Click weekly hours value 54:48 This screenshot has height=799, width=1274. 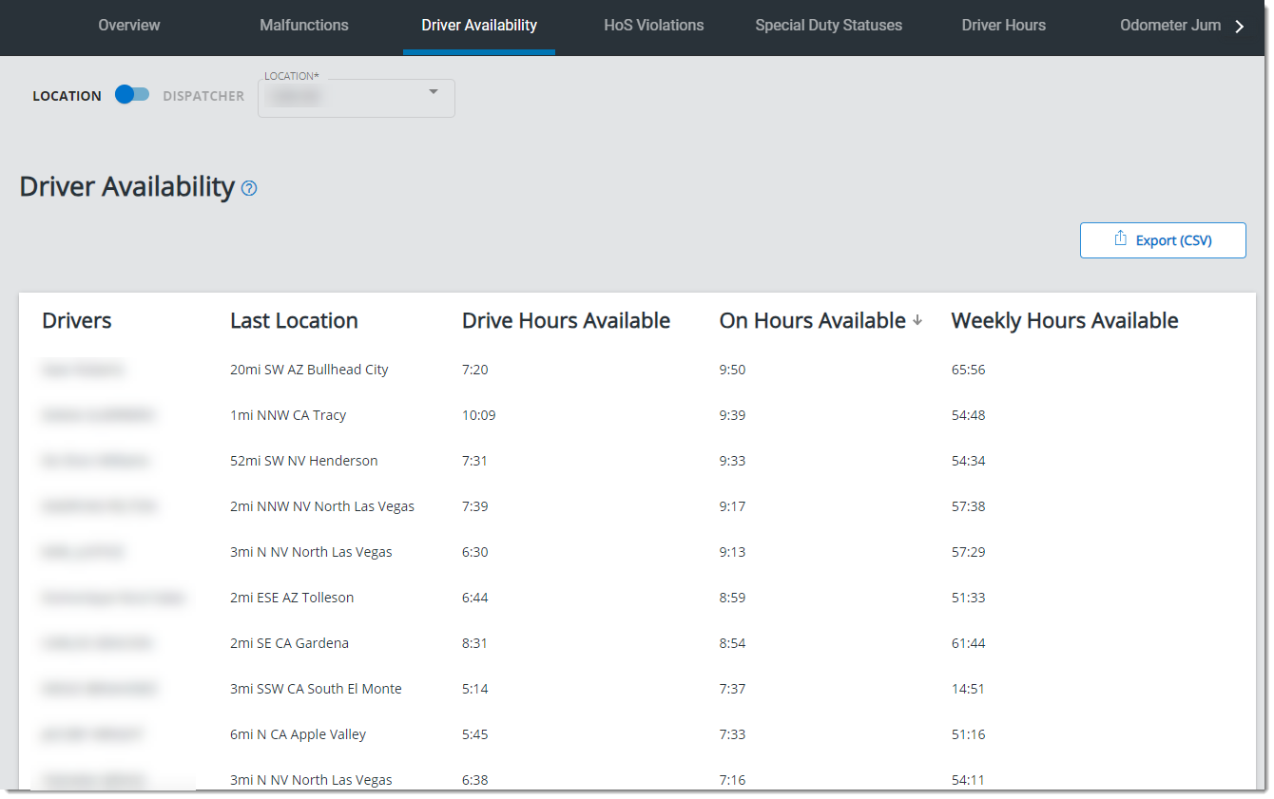coord(969,415)
